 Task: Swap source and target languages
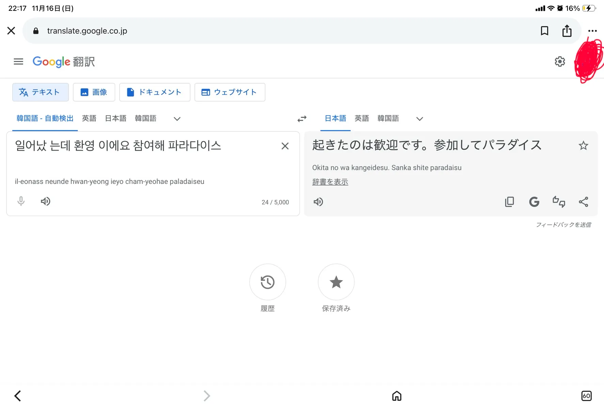point(302,119)
